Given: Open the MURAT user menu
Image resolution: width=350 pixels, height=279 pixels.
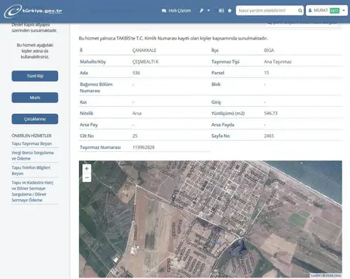Looking at the screenshot, I should coord(327,11).
